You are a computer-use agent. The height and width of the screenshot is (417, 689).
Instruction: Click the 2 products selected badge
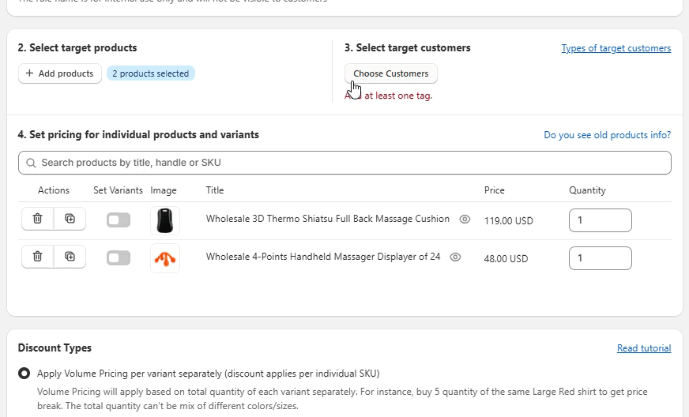click(151, 73)
